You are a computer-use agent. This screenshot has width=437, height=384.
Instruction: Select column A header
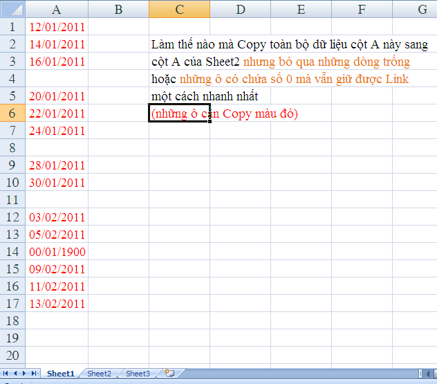57,9
